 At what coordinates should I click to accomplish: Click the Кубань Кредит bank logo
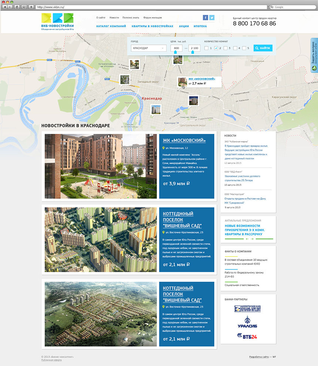pos(247,309)
